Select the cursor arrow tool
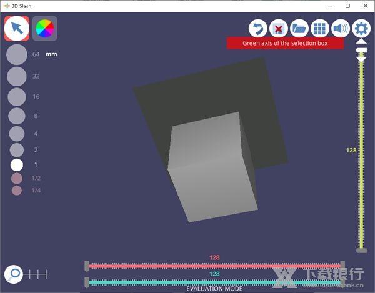This screenshot has height=293, width=375. (17, 29)
